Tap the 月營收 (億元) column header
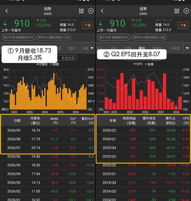 [x=35, y=121]
